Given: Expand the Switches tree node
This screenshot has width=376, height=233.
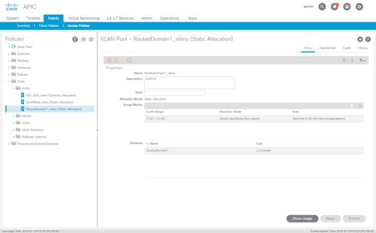Looking at the screenshot, I should [9, 54].
